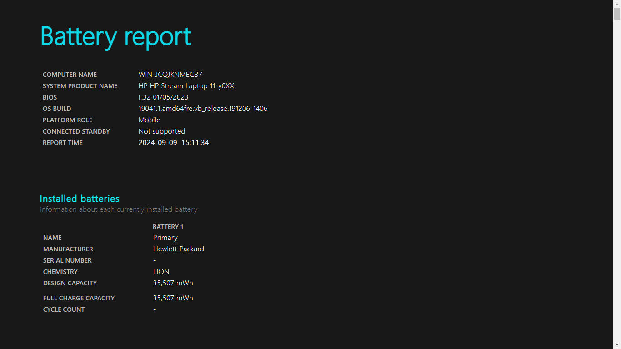This screenshot has width=621, height=349.
Task: Select the OS build 19041.1.amd64fre value
Action: (x=203, y=109)
